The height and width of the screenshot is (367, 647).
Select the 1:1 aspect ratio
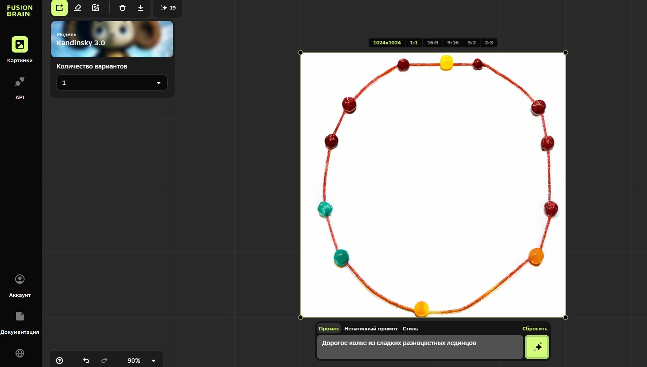pos(414,43)
